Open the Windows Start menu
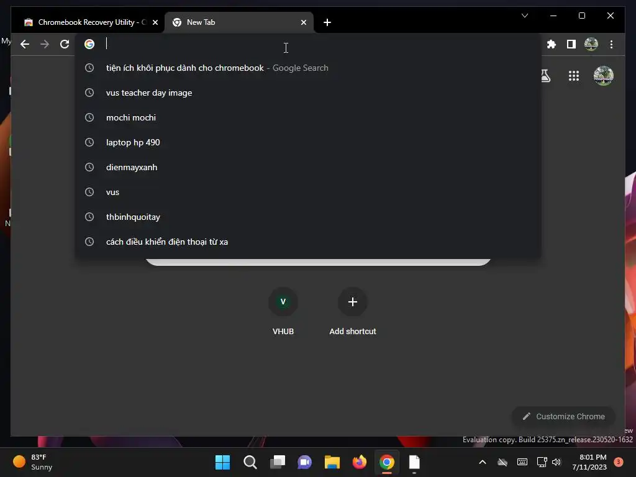This screenshot has height=477, width=636. [x=222, y=462]
